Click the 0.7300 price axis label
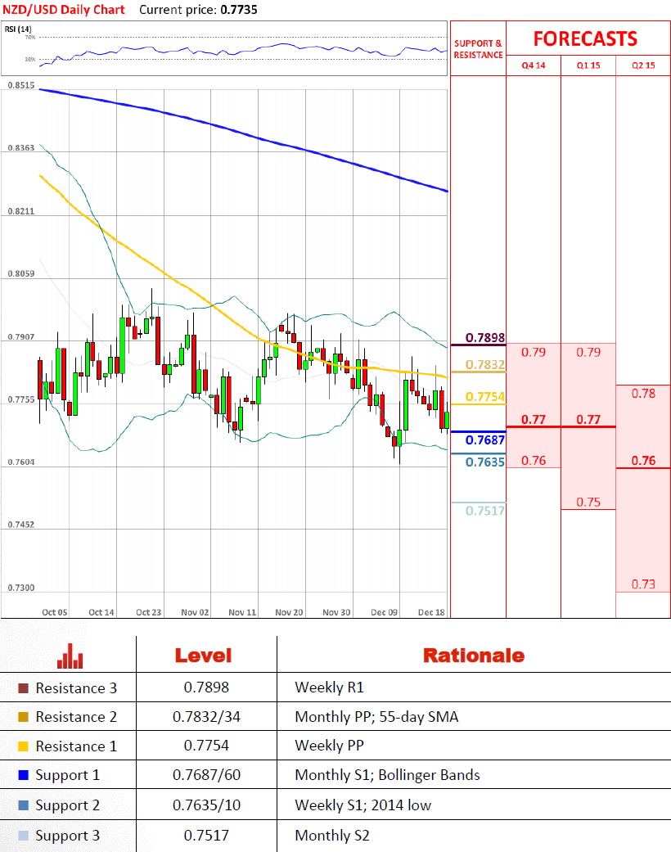 (x=21, y=588)
